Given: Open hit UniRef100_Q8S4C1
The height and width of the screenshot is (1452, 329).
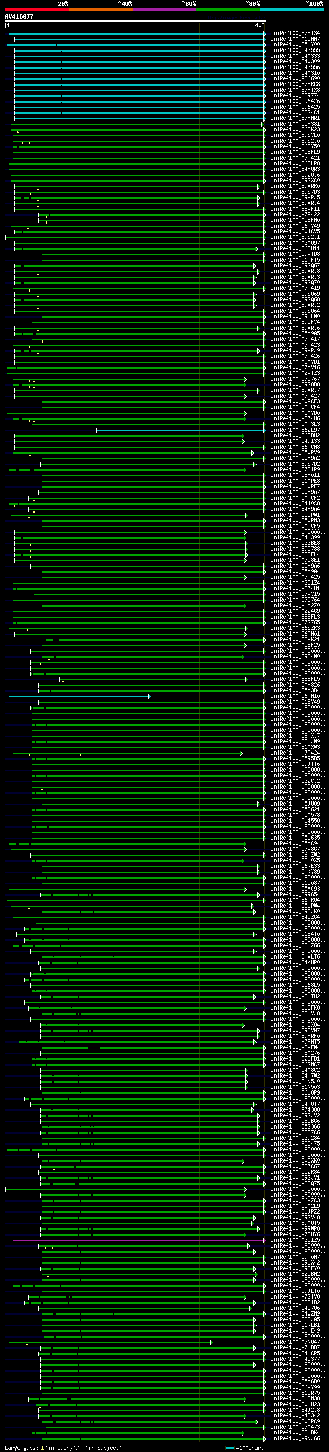Looking at the screenshot, I should pos(295,112).
